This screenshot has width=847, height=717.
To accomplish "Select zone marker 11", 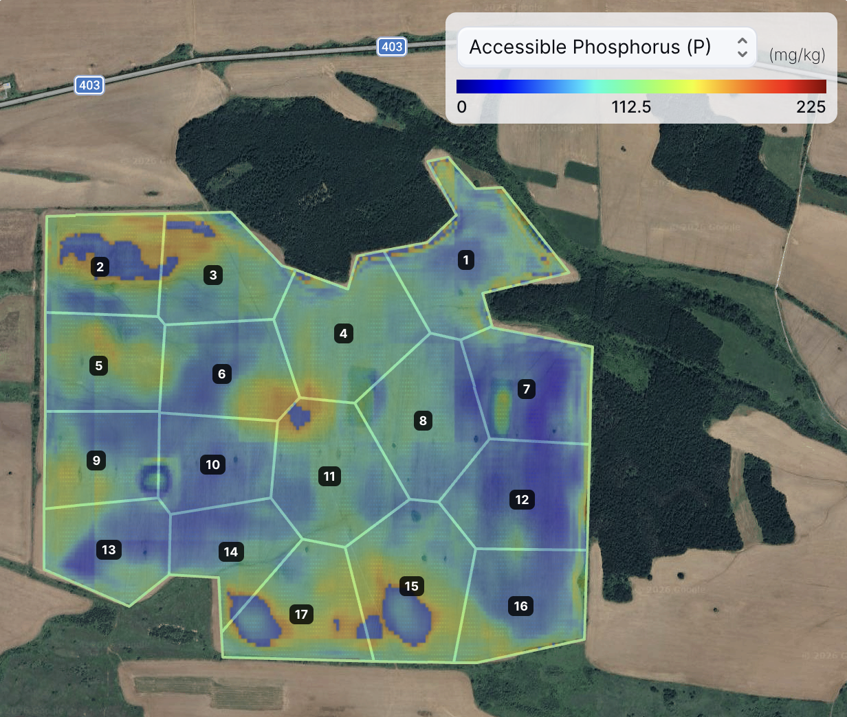I will click(329, 477).
